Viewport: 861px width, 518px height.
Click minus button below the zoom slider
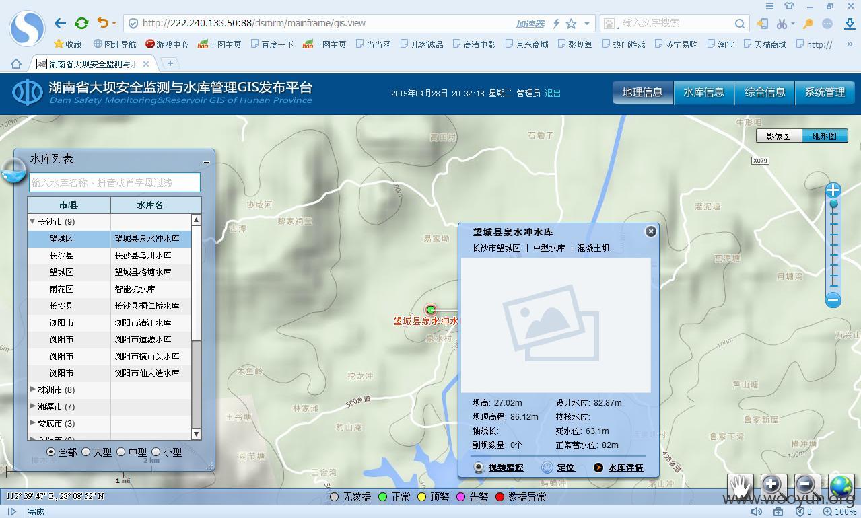coord(833,299)
